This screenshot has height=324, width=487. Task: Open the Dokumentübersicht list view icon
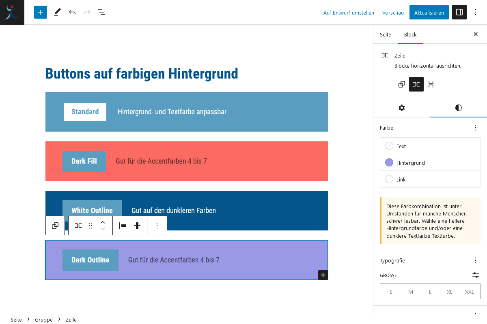point(101,12)
